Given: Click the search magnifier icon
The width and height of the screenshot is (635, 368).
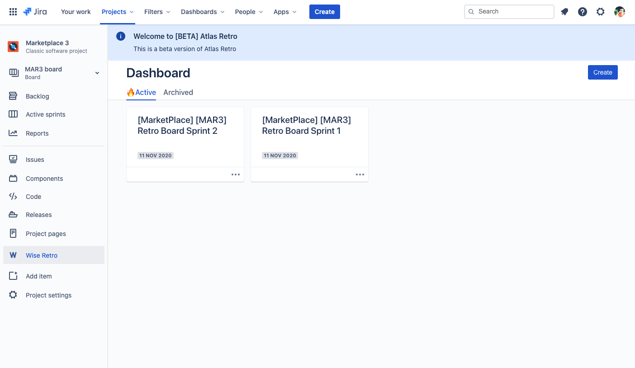Looking at the screenshot, I should coord(471,12).
